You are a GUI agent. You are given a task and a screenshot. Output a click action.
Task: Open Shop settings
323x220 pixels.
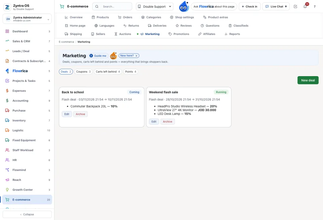tap(182, 17)
